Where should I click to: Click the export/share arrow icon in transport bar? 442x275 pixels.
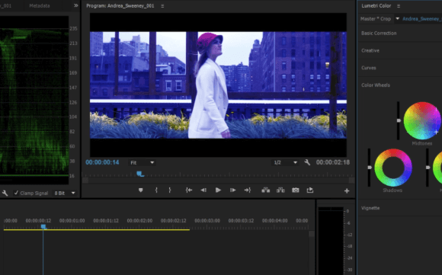(310, 190)
